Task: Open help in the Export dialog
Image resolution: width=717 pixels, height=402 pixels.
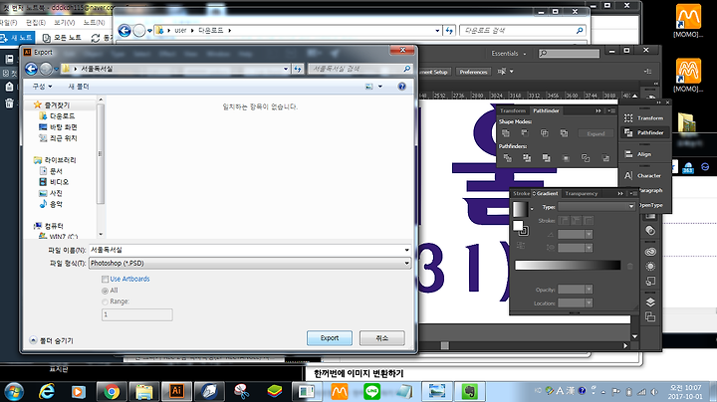Action: click(x=401, y=87)
